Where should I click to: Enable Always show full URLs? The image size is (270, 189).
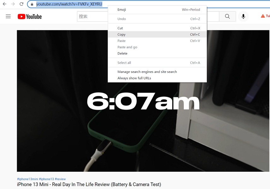157,78
